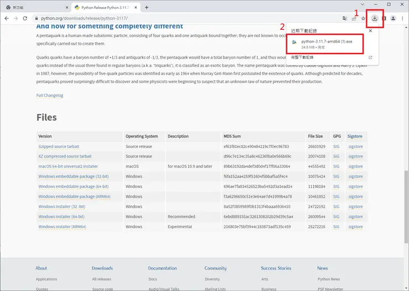Viewport: 409px width, 291px height.
Task: Click the profile avatar icon
Action: click(x=393, y=18)
